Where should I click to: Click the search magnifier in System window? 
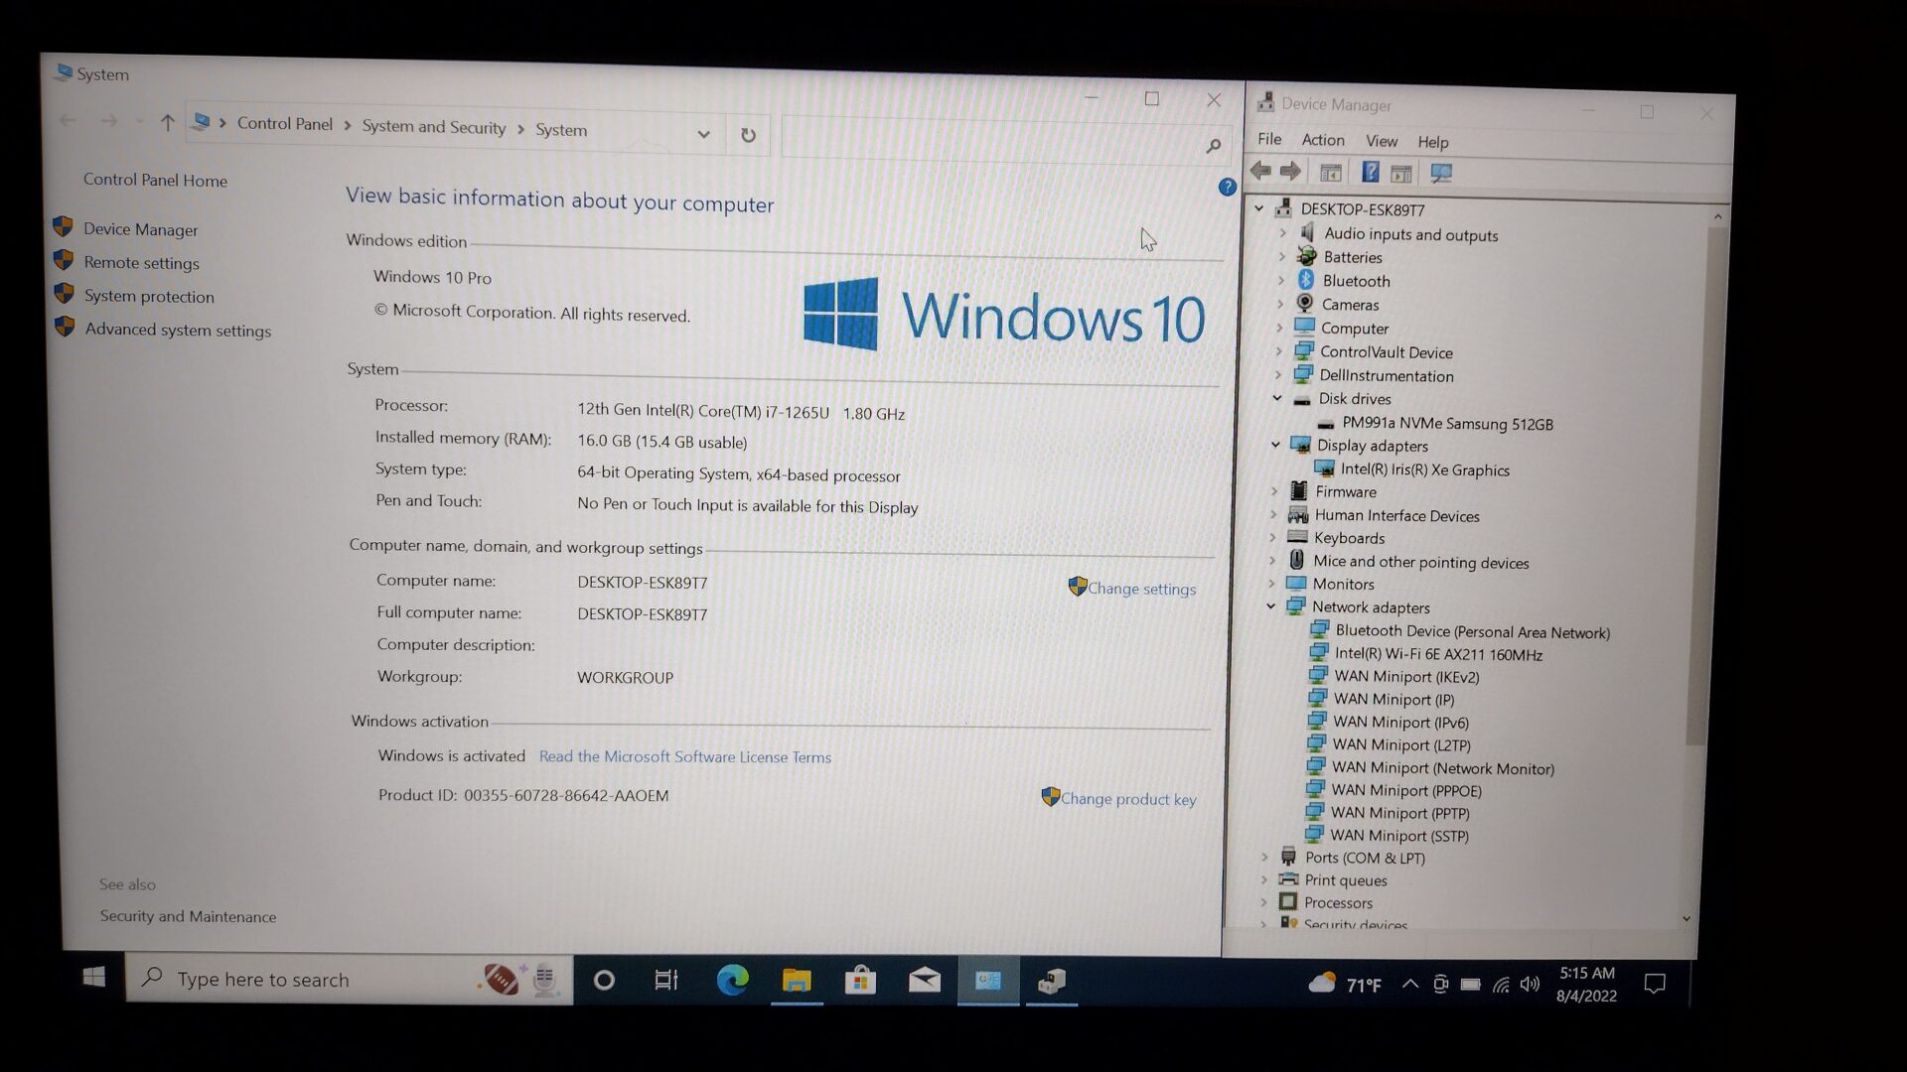1213,146
